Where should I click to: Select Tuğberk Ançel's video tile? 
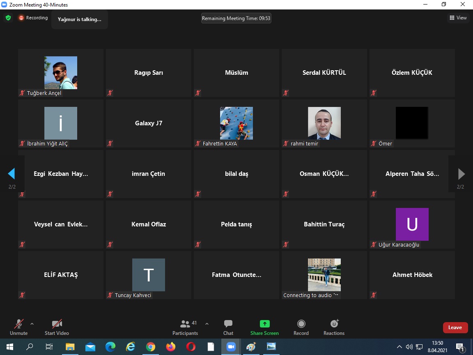point(61,73)
